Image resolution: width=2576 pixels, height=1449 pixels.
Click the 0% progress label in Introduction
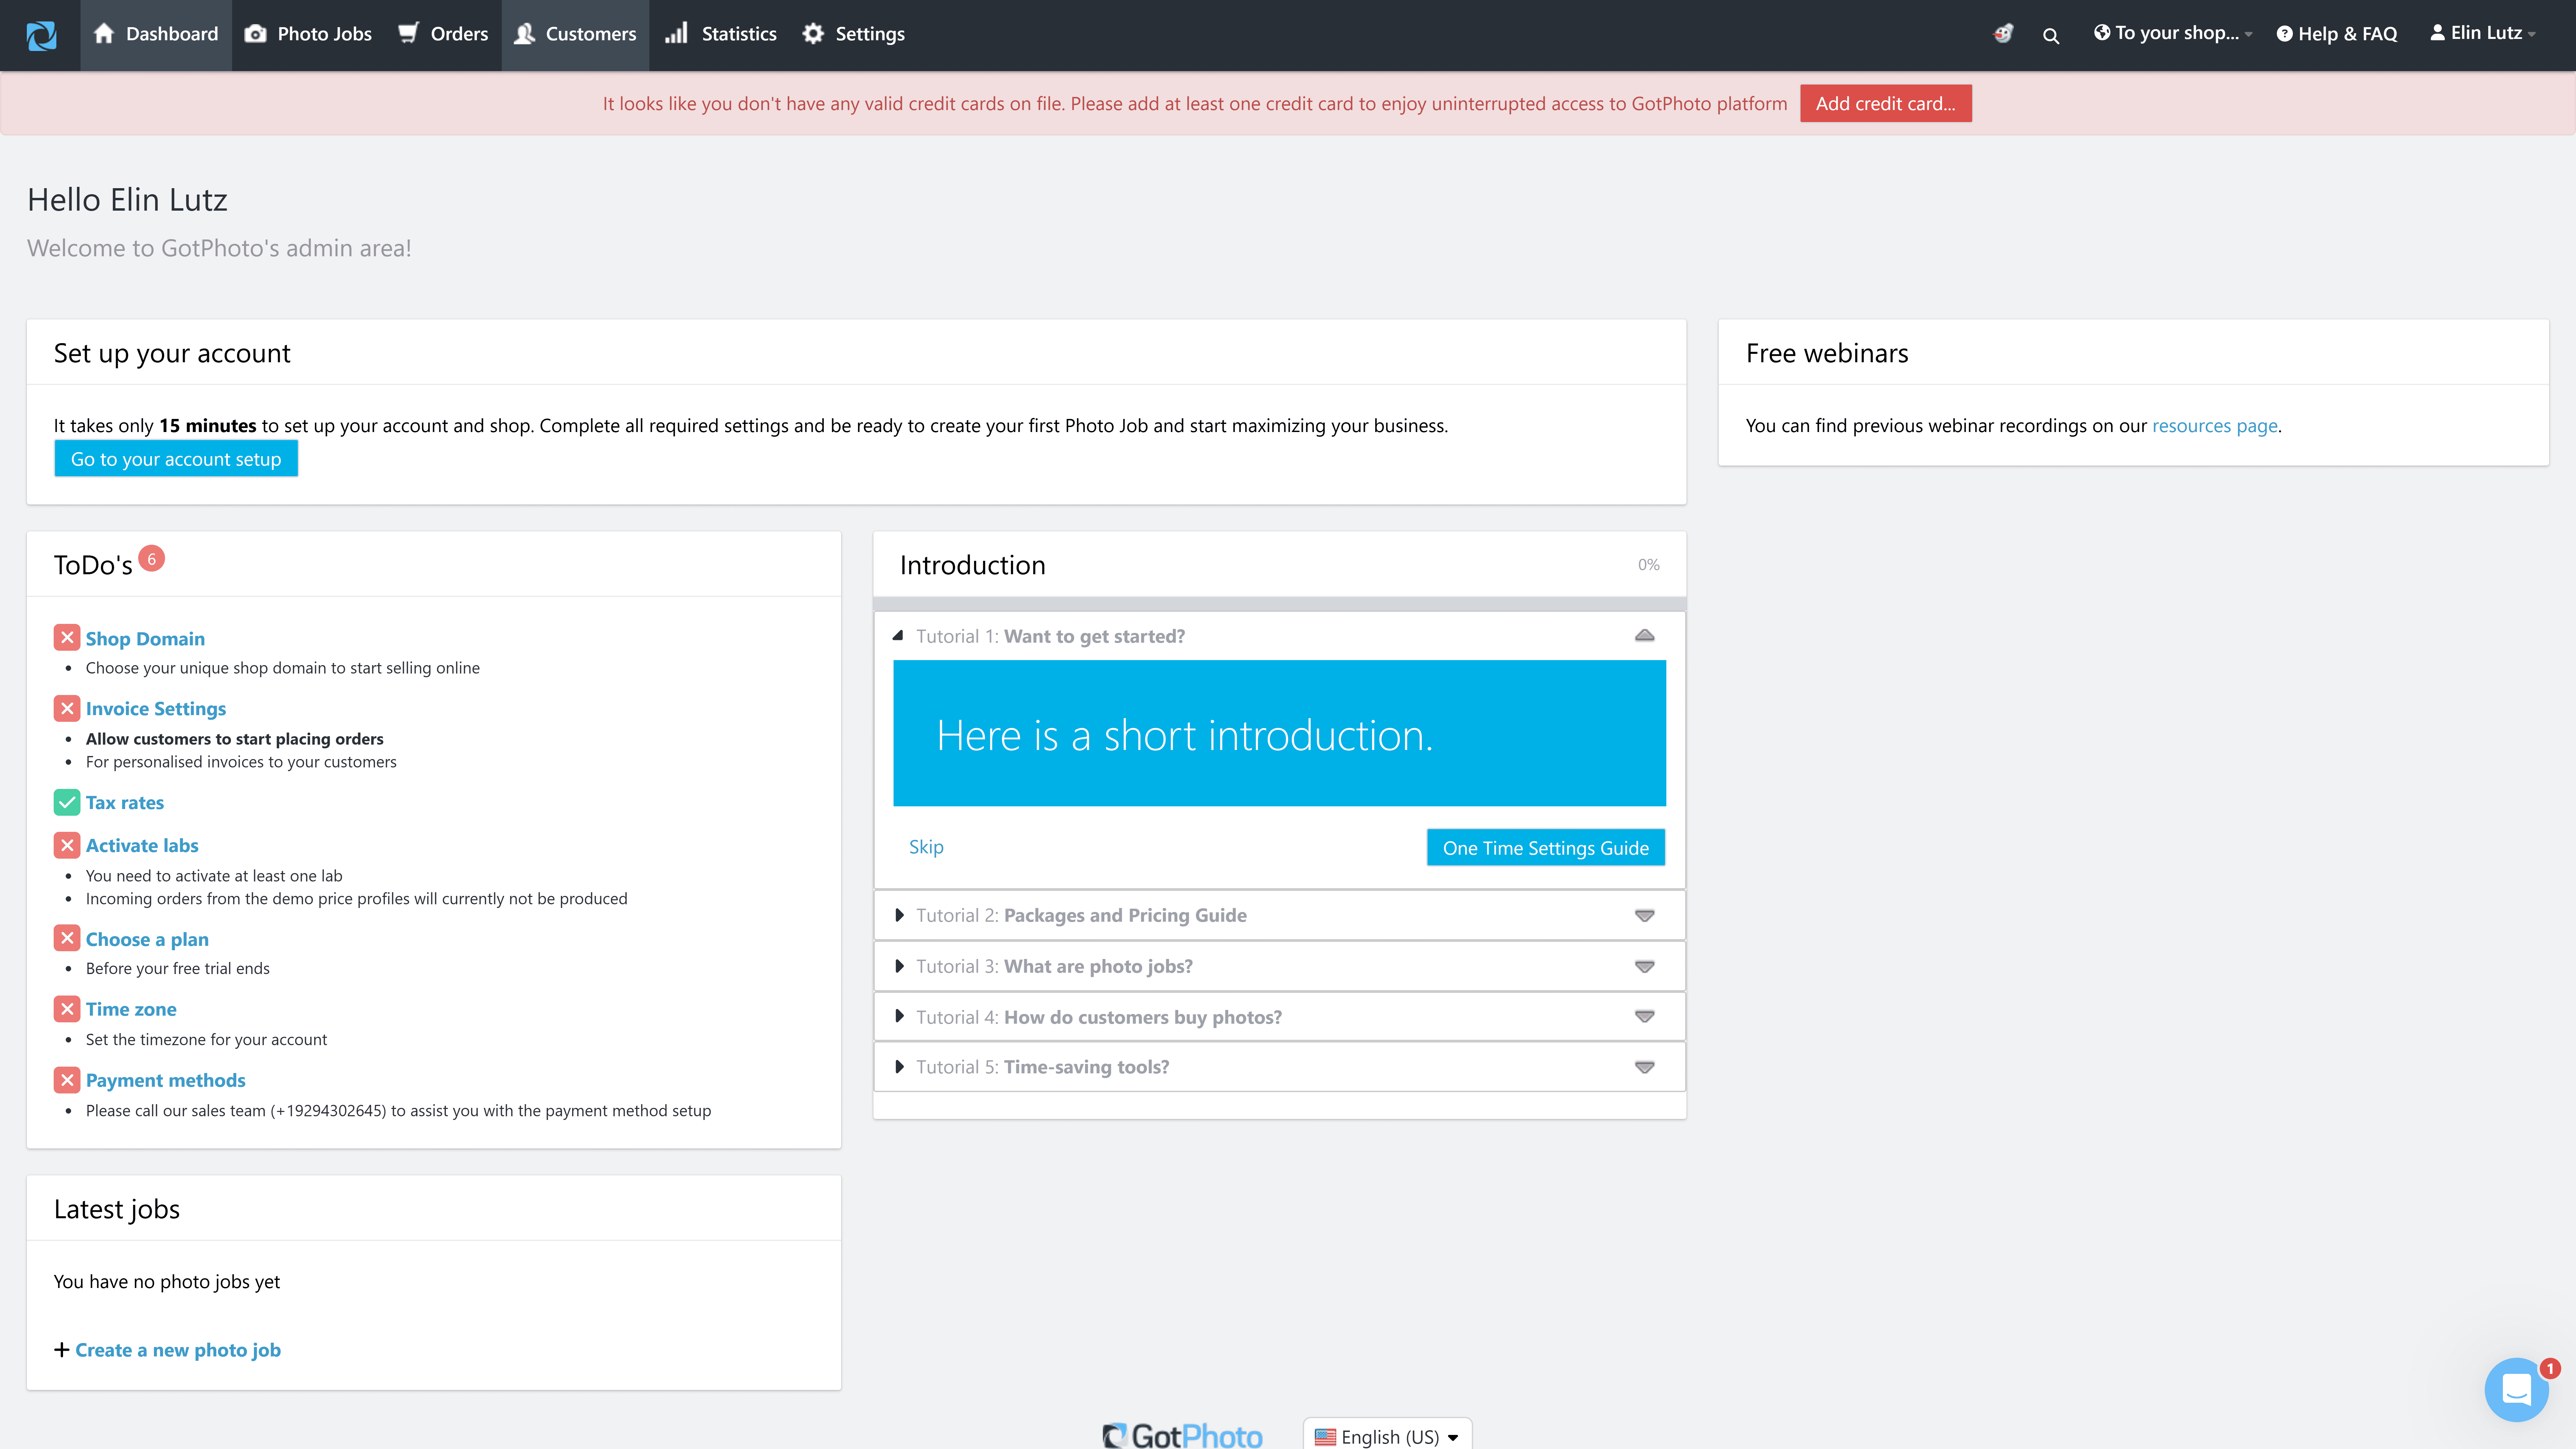pos(1648,565)
